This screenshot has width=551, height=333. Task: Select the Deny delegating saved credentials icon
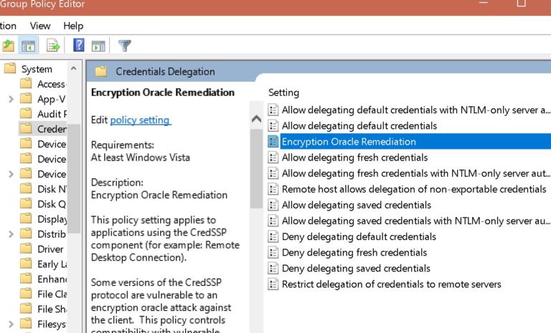click(273, 268)
